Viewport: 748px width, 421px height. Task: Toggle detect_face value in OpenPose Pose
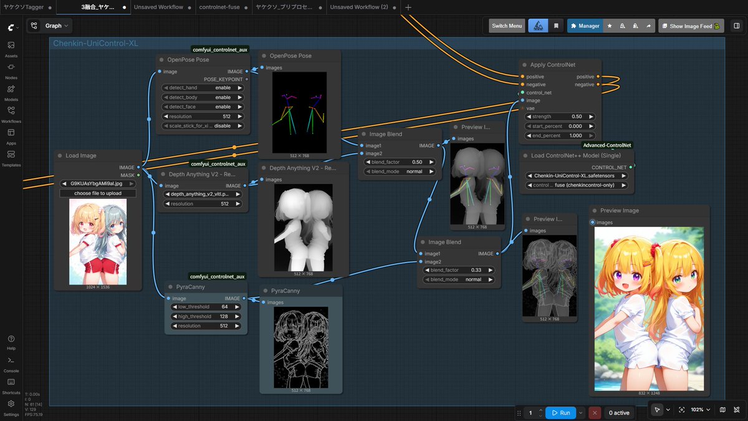coord(203,107)
